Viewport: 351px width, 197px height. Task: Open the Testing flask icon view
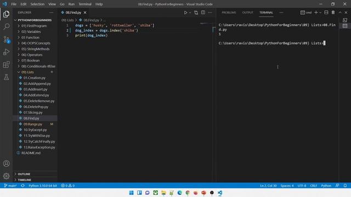(x=6, y=77)
